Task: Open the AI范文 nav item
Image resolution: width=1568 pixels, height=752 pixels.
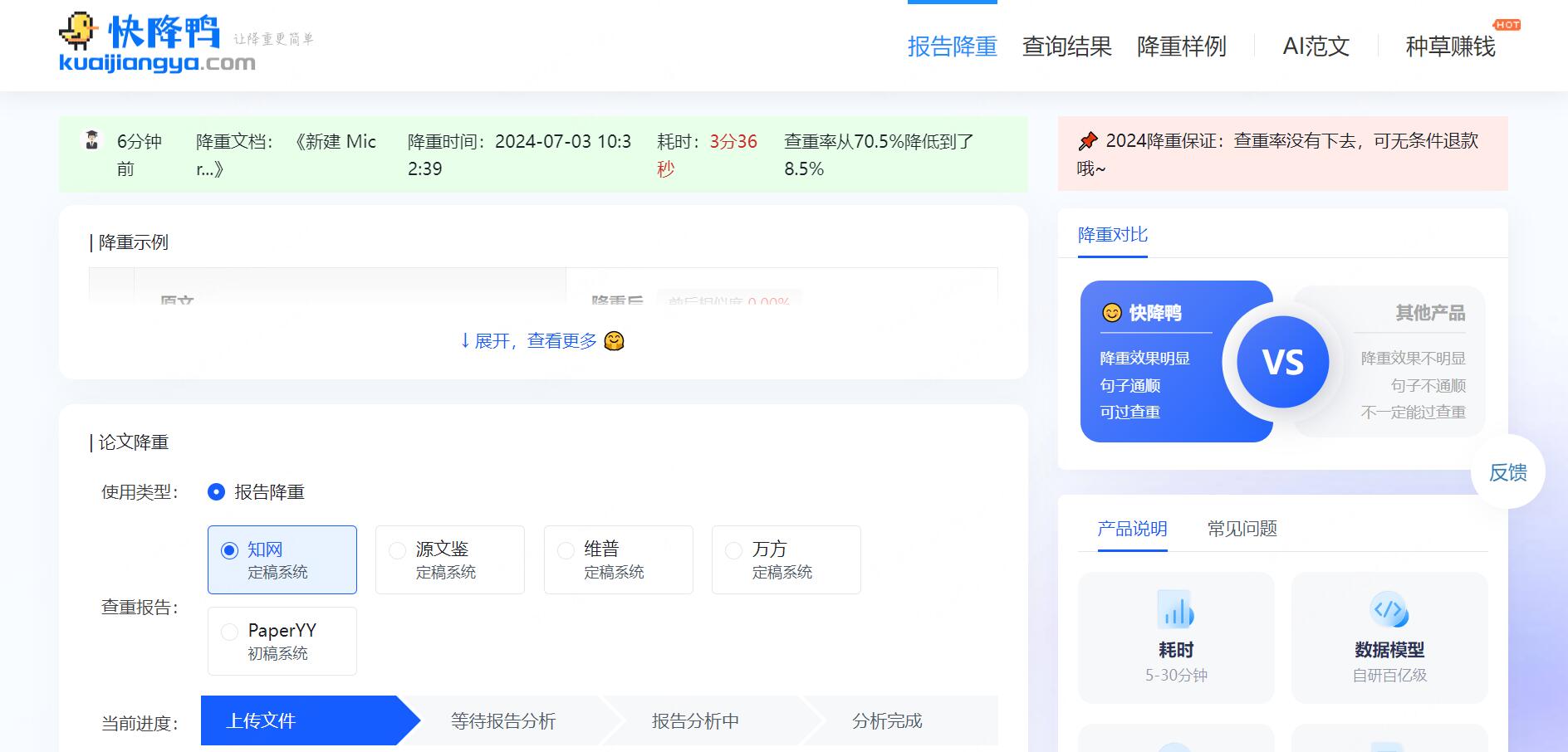Action: tap(1316, 46)
